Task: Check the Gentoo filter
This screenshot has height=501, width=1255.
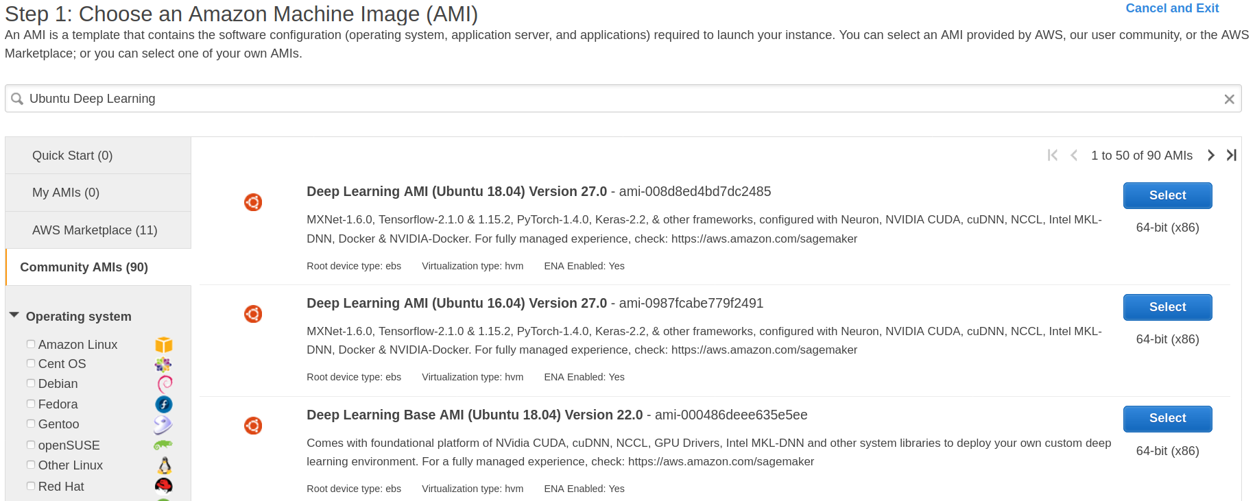Action: (31, 424)
